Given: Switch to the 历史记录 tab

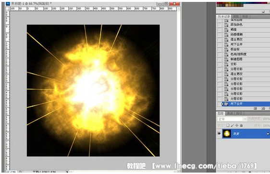Looking at the screenshot, I should (224, 17).
